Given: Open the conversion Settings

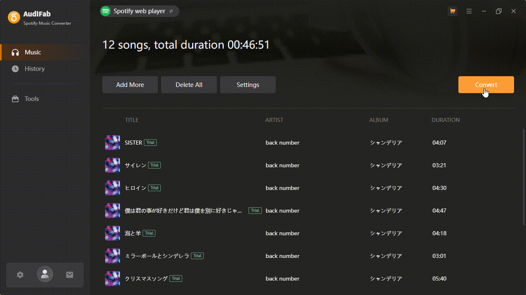Looking at the screenshot, I should (248, 84).
